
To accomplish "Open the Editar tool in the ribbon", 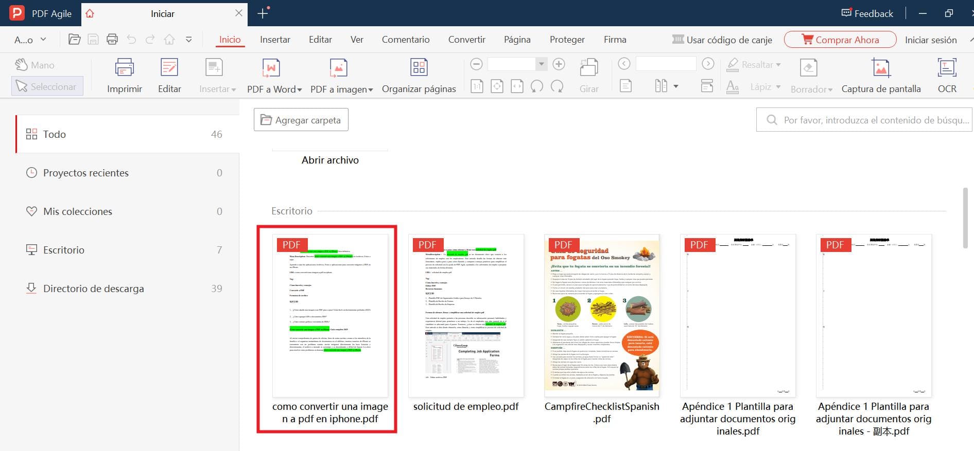I will point(169,67).
